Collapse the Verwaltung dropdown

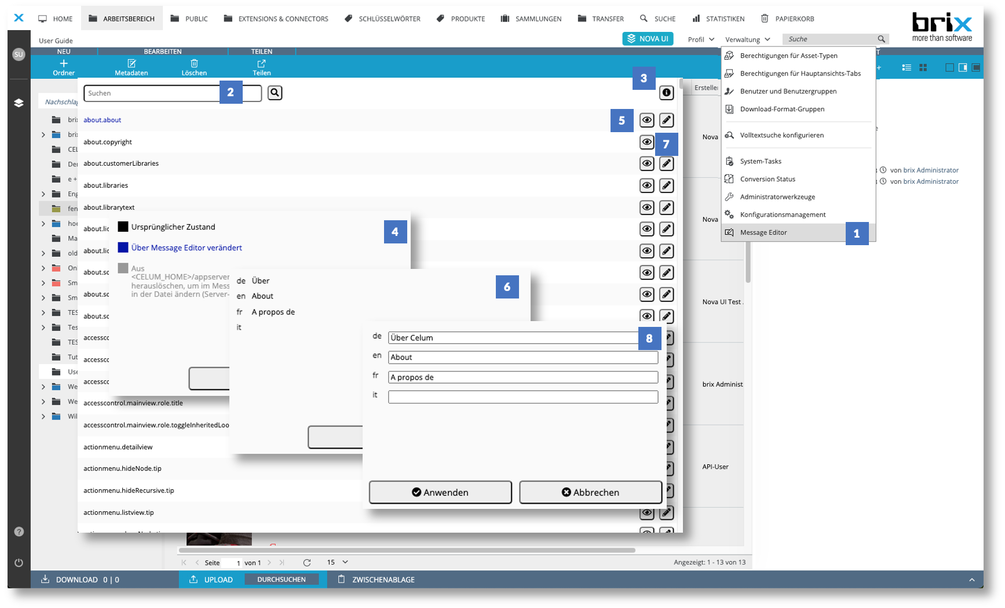[x=748, y=39]
